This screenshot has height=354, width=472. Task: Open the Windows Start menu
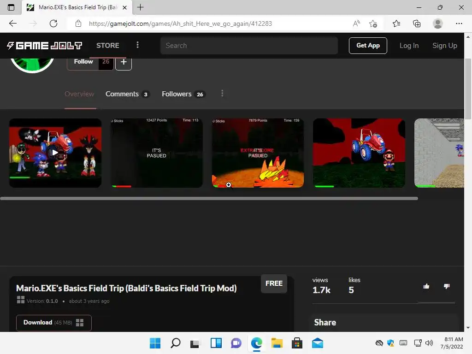pos(155,343)
